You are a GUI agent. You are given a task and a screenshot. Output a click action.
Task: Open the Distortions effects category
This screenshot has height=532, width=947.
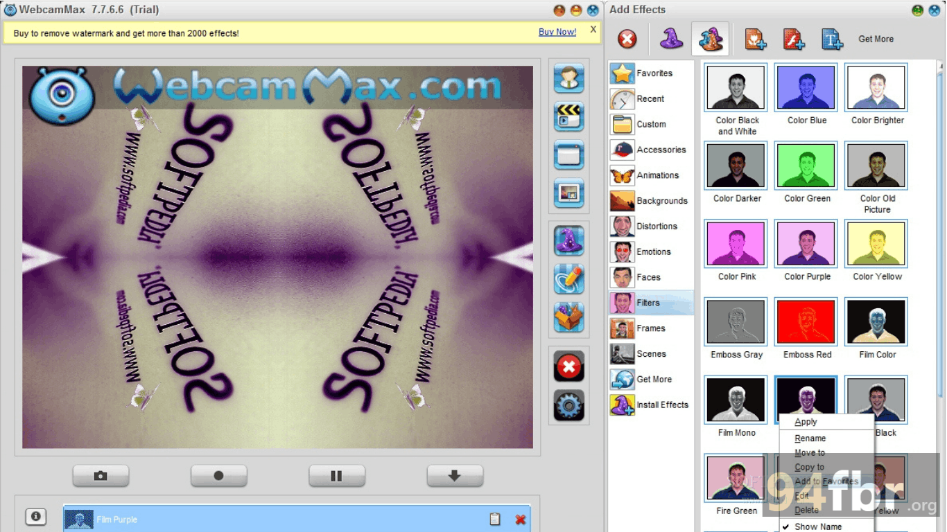pyautogui.click(x=651, y=227)
